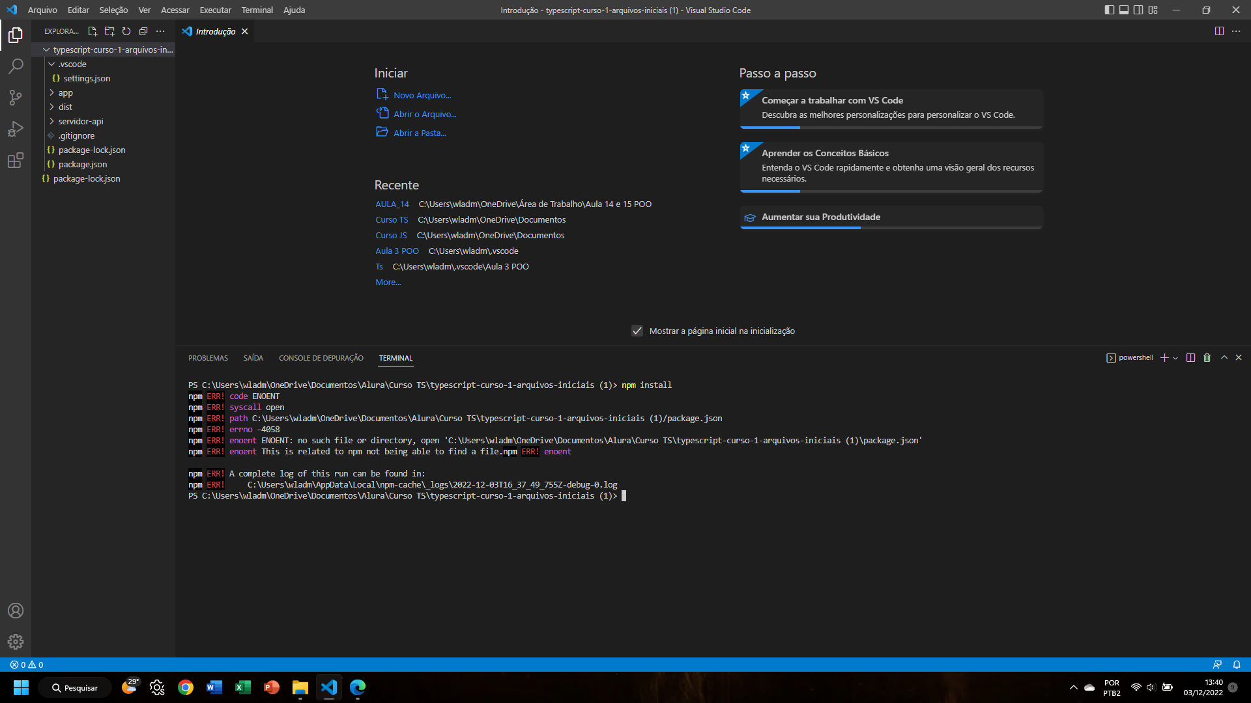Open File Explorer from taskbar
The width and height of the screenshot is (1251, 703).
[x=300, y=687]
